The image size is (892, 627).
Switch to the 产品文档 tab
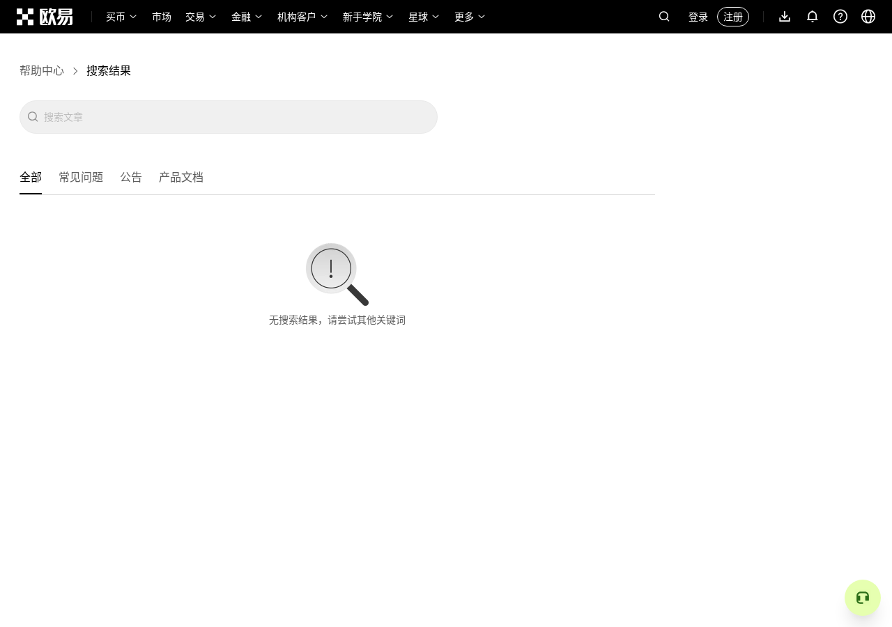pos(181,177)
